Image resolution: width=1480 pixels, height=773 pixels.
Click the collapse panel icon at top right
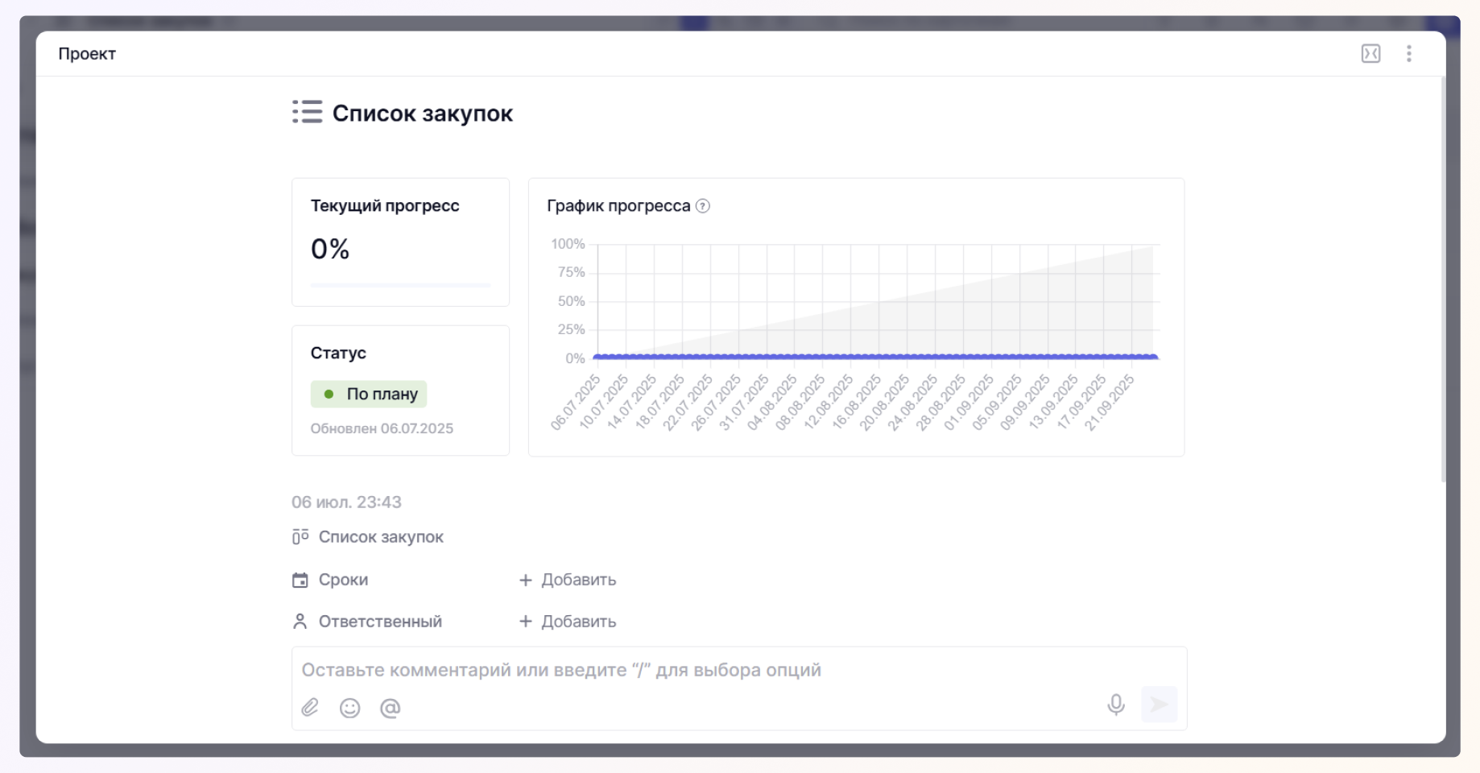(x=1370, y=54)
